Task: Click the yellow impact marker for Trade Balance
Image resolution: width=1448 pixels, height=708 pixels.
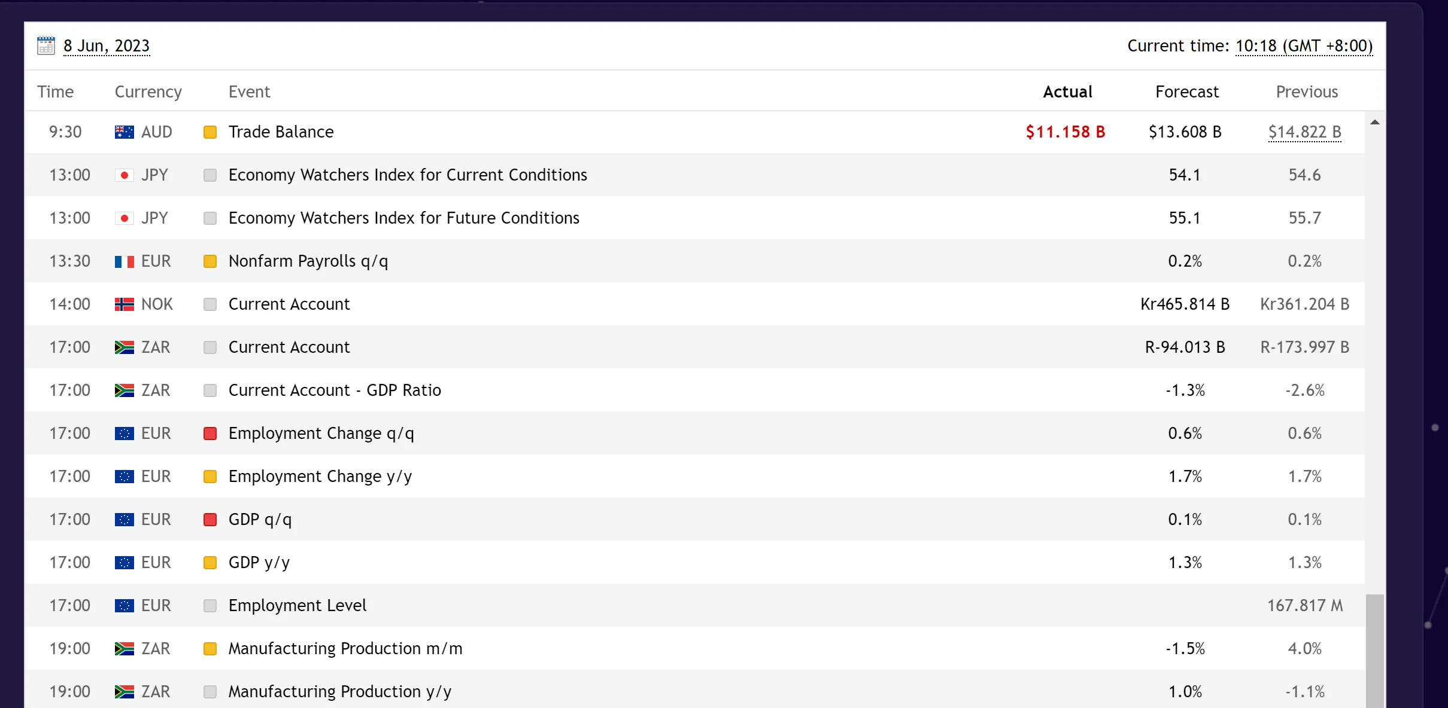Action: click(x=210, y=132)
